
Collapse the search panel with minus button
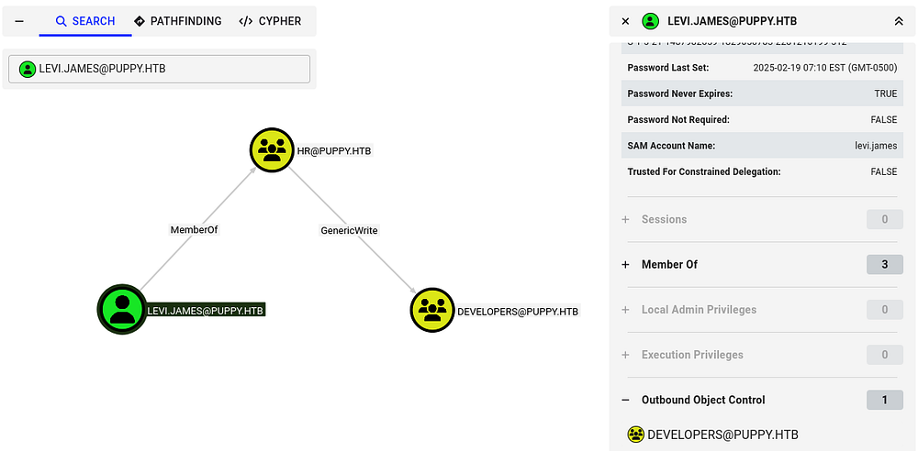pyautogui.click(x=19, y=21)
